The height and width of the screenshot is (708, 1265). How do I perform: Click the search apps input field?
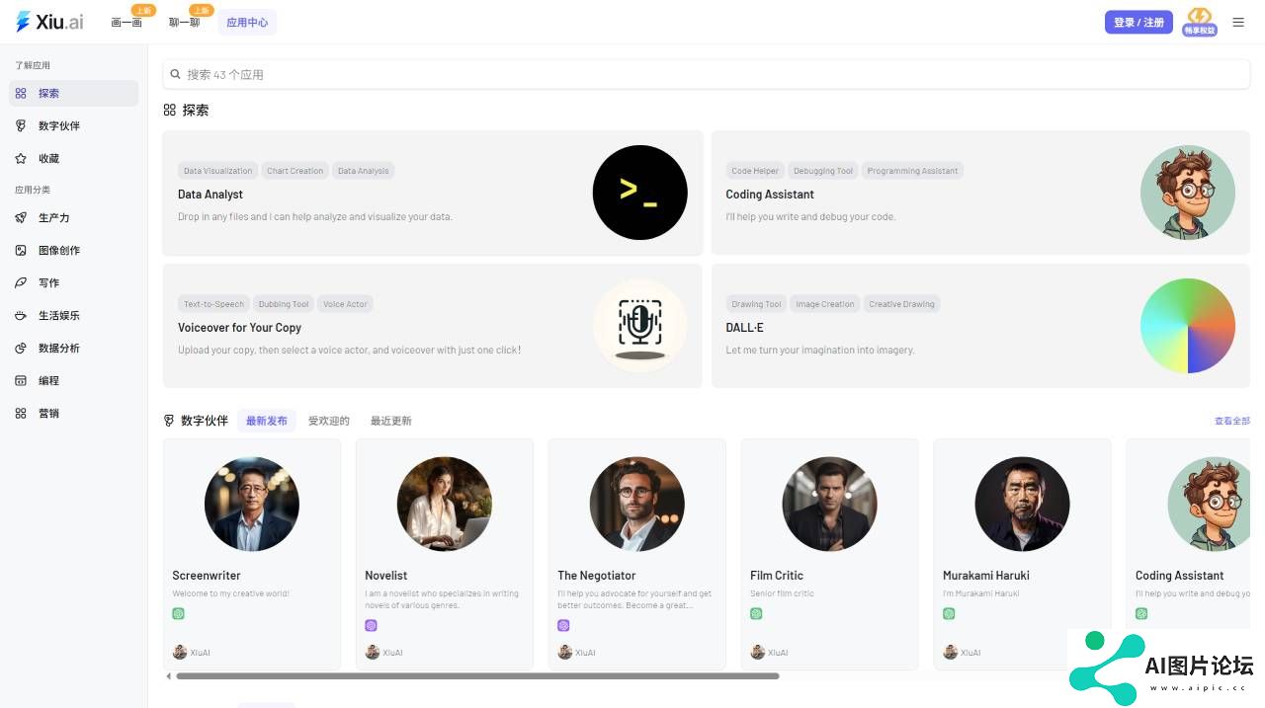707,74
